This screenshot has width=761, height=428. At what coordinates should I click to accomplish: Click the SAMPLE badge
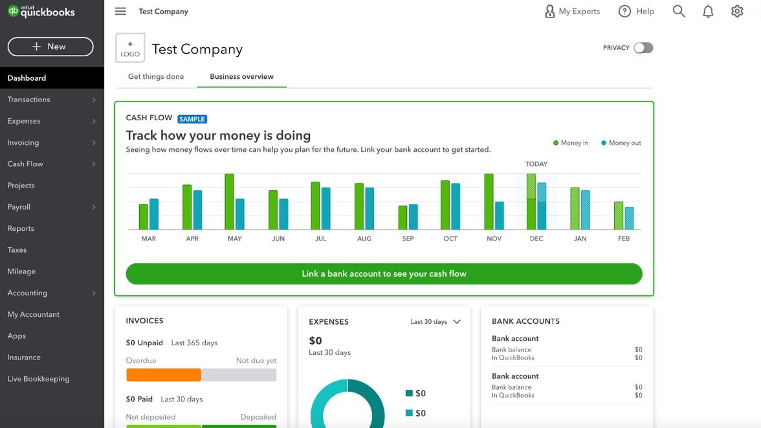pyautogui.click(x=192, y=119)
